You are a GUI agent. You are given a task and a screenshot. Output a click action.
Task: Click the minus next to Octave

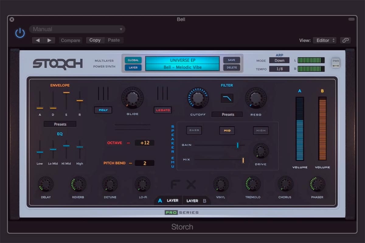[x=128, y=143]
